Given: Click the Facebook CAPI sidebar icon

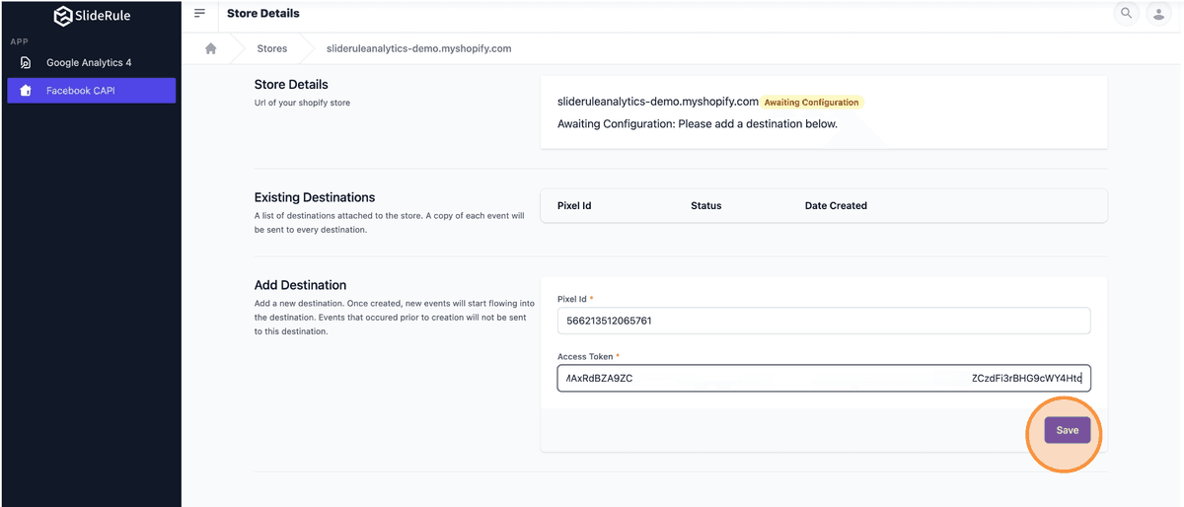Looking at the screenshot, I should (26, 91).
